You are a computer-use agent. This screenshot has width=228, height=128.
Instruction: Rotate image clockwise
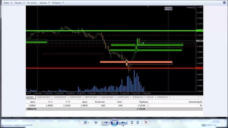(x=138, y=122)
